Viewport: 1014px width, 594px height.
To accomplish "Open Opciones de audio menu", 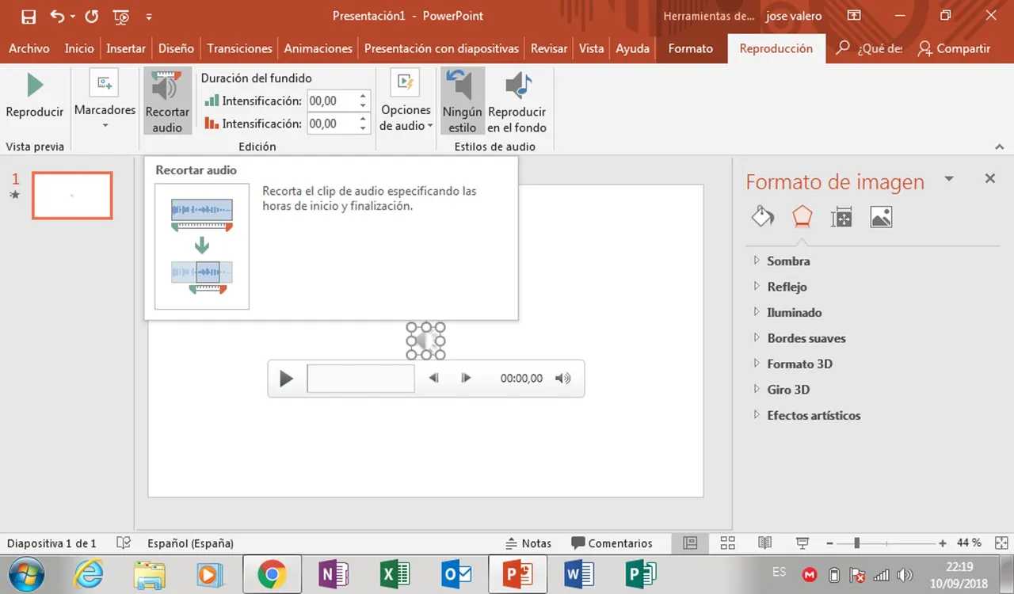I will point(406,101).
